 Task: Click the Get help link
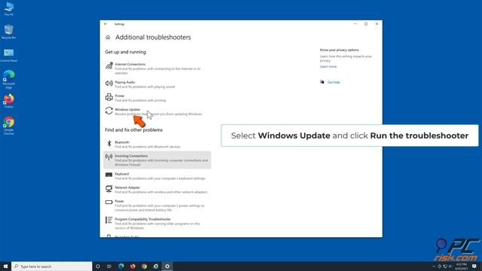[x=334, y=82]
